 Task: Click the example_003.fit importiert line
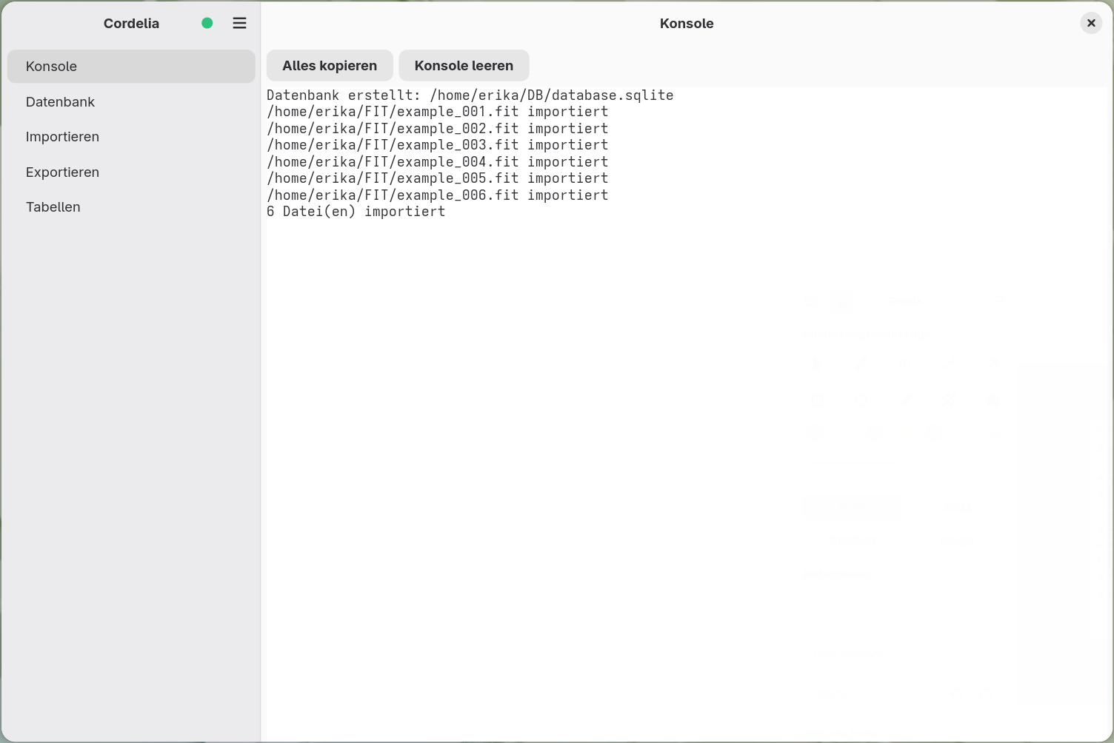coord(438,145)
